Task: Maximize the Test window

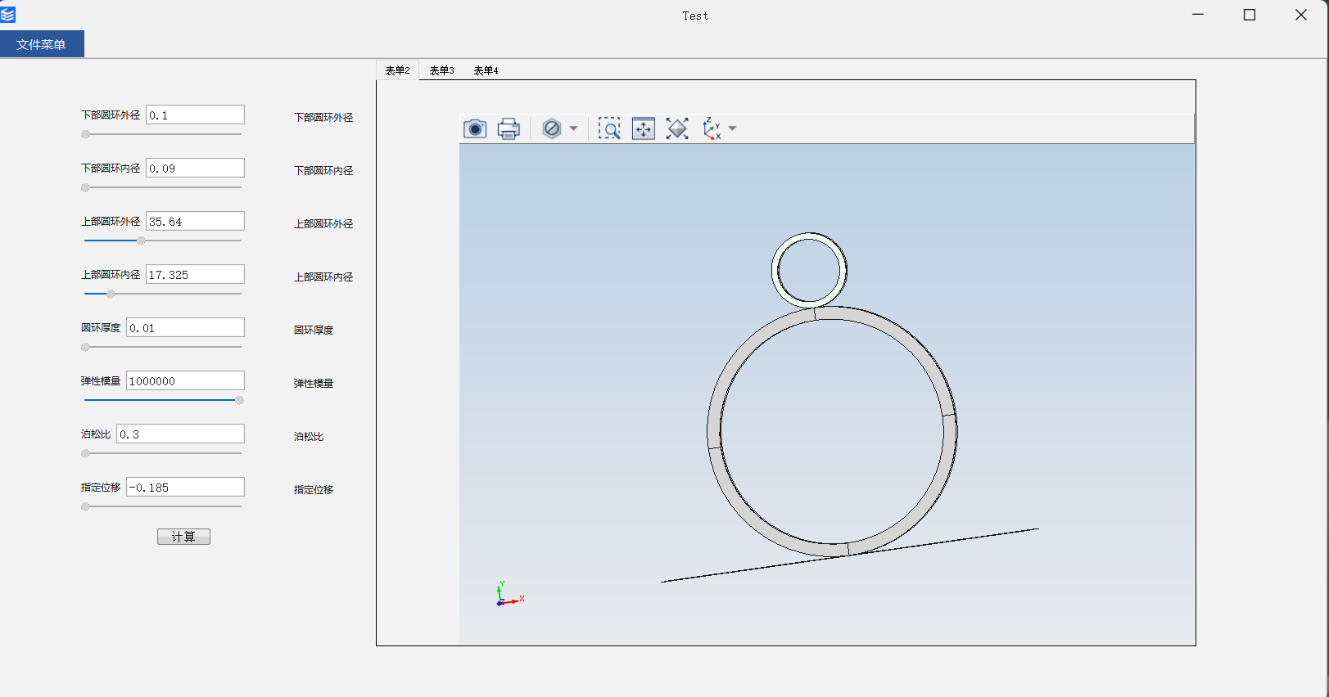Action: pos(1250,15)
